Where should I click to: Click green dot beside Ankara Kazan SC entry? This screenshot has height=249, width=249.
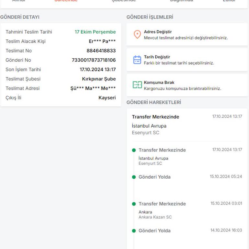[x=134, y=204]
